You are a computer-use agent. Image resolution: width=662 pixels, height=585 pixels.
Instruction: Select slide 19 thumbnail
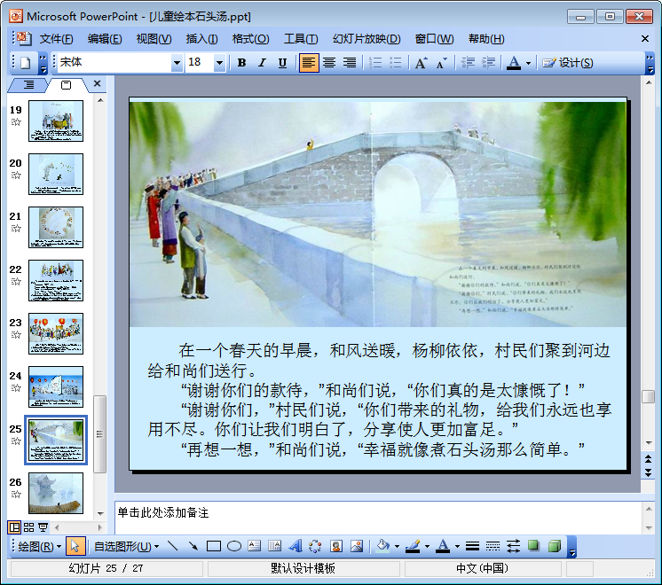click(56, 121)
